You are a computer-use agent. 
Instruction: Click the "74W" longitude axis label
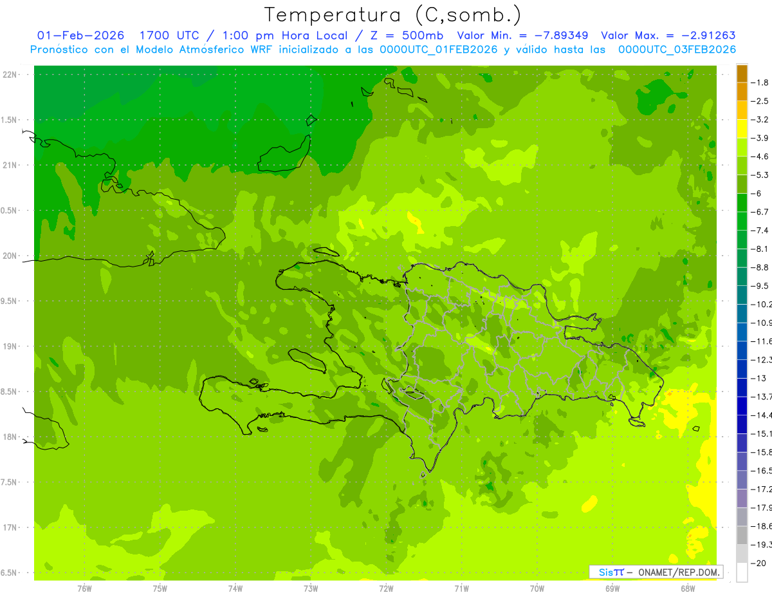pyautogui.click(x=235, y=588)
